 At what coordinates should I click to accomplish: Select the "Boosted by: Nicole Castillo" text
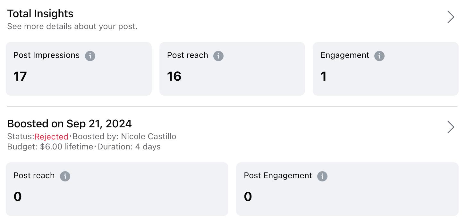coord(124,137)
